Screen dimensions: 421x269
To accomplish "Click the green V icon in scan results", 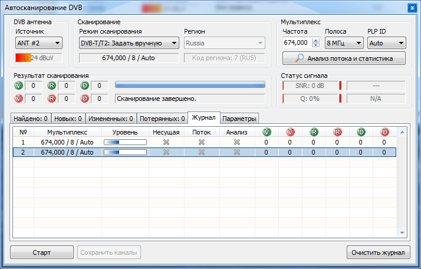I will click(x=19, y=86).
